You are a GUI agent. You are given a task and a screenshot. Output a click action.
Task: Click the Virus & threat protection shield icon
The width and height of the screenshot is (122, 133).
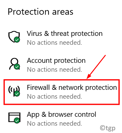[x=14, y=36]
